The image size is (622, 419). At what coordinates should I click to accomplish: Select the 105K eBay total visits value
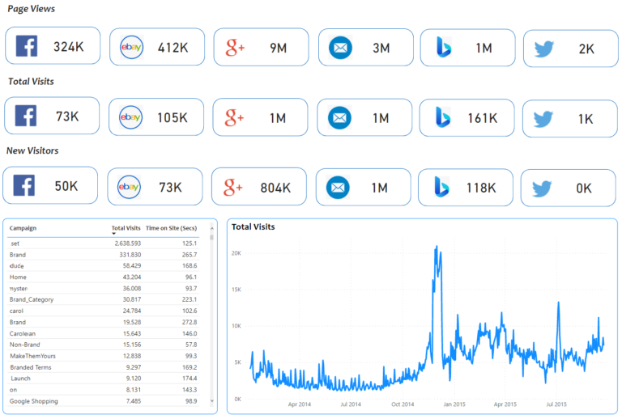click(173, 117)
